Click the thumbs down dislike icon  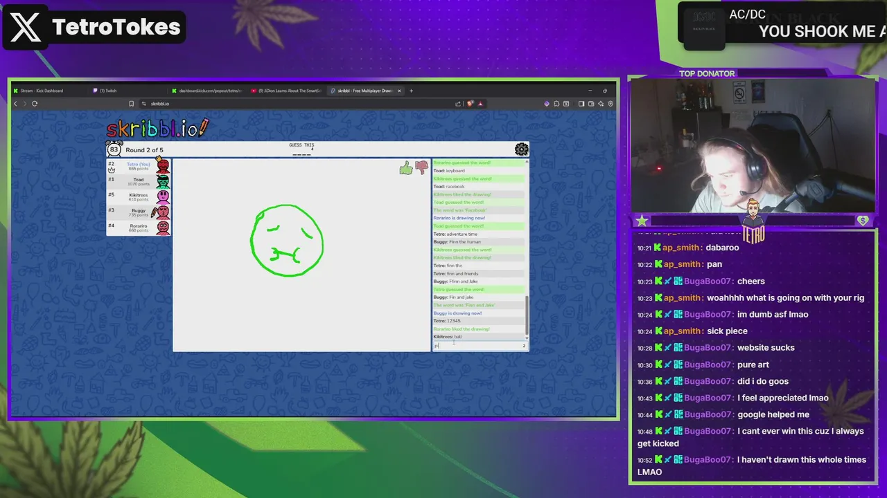point(421,167)
